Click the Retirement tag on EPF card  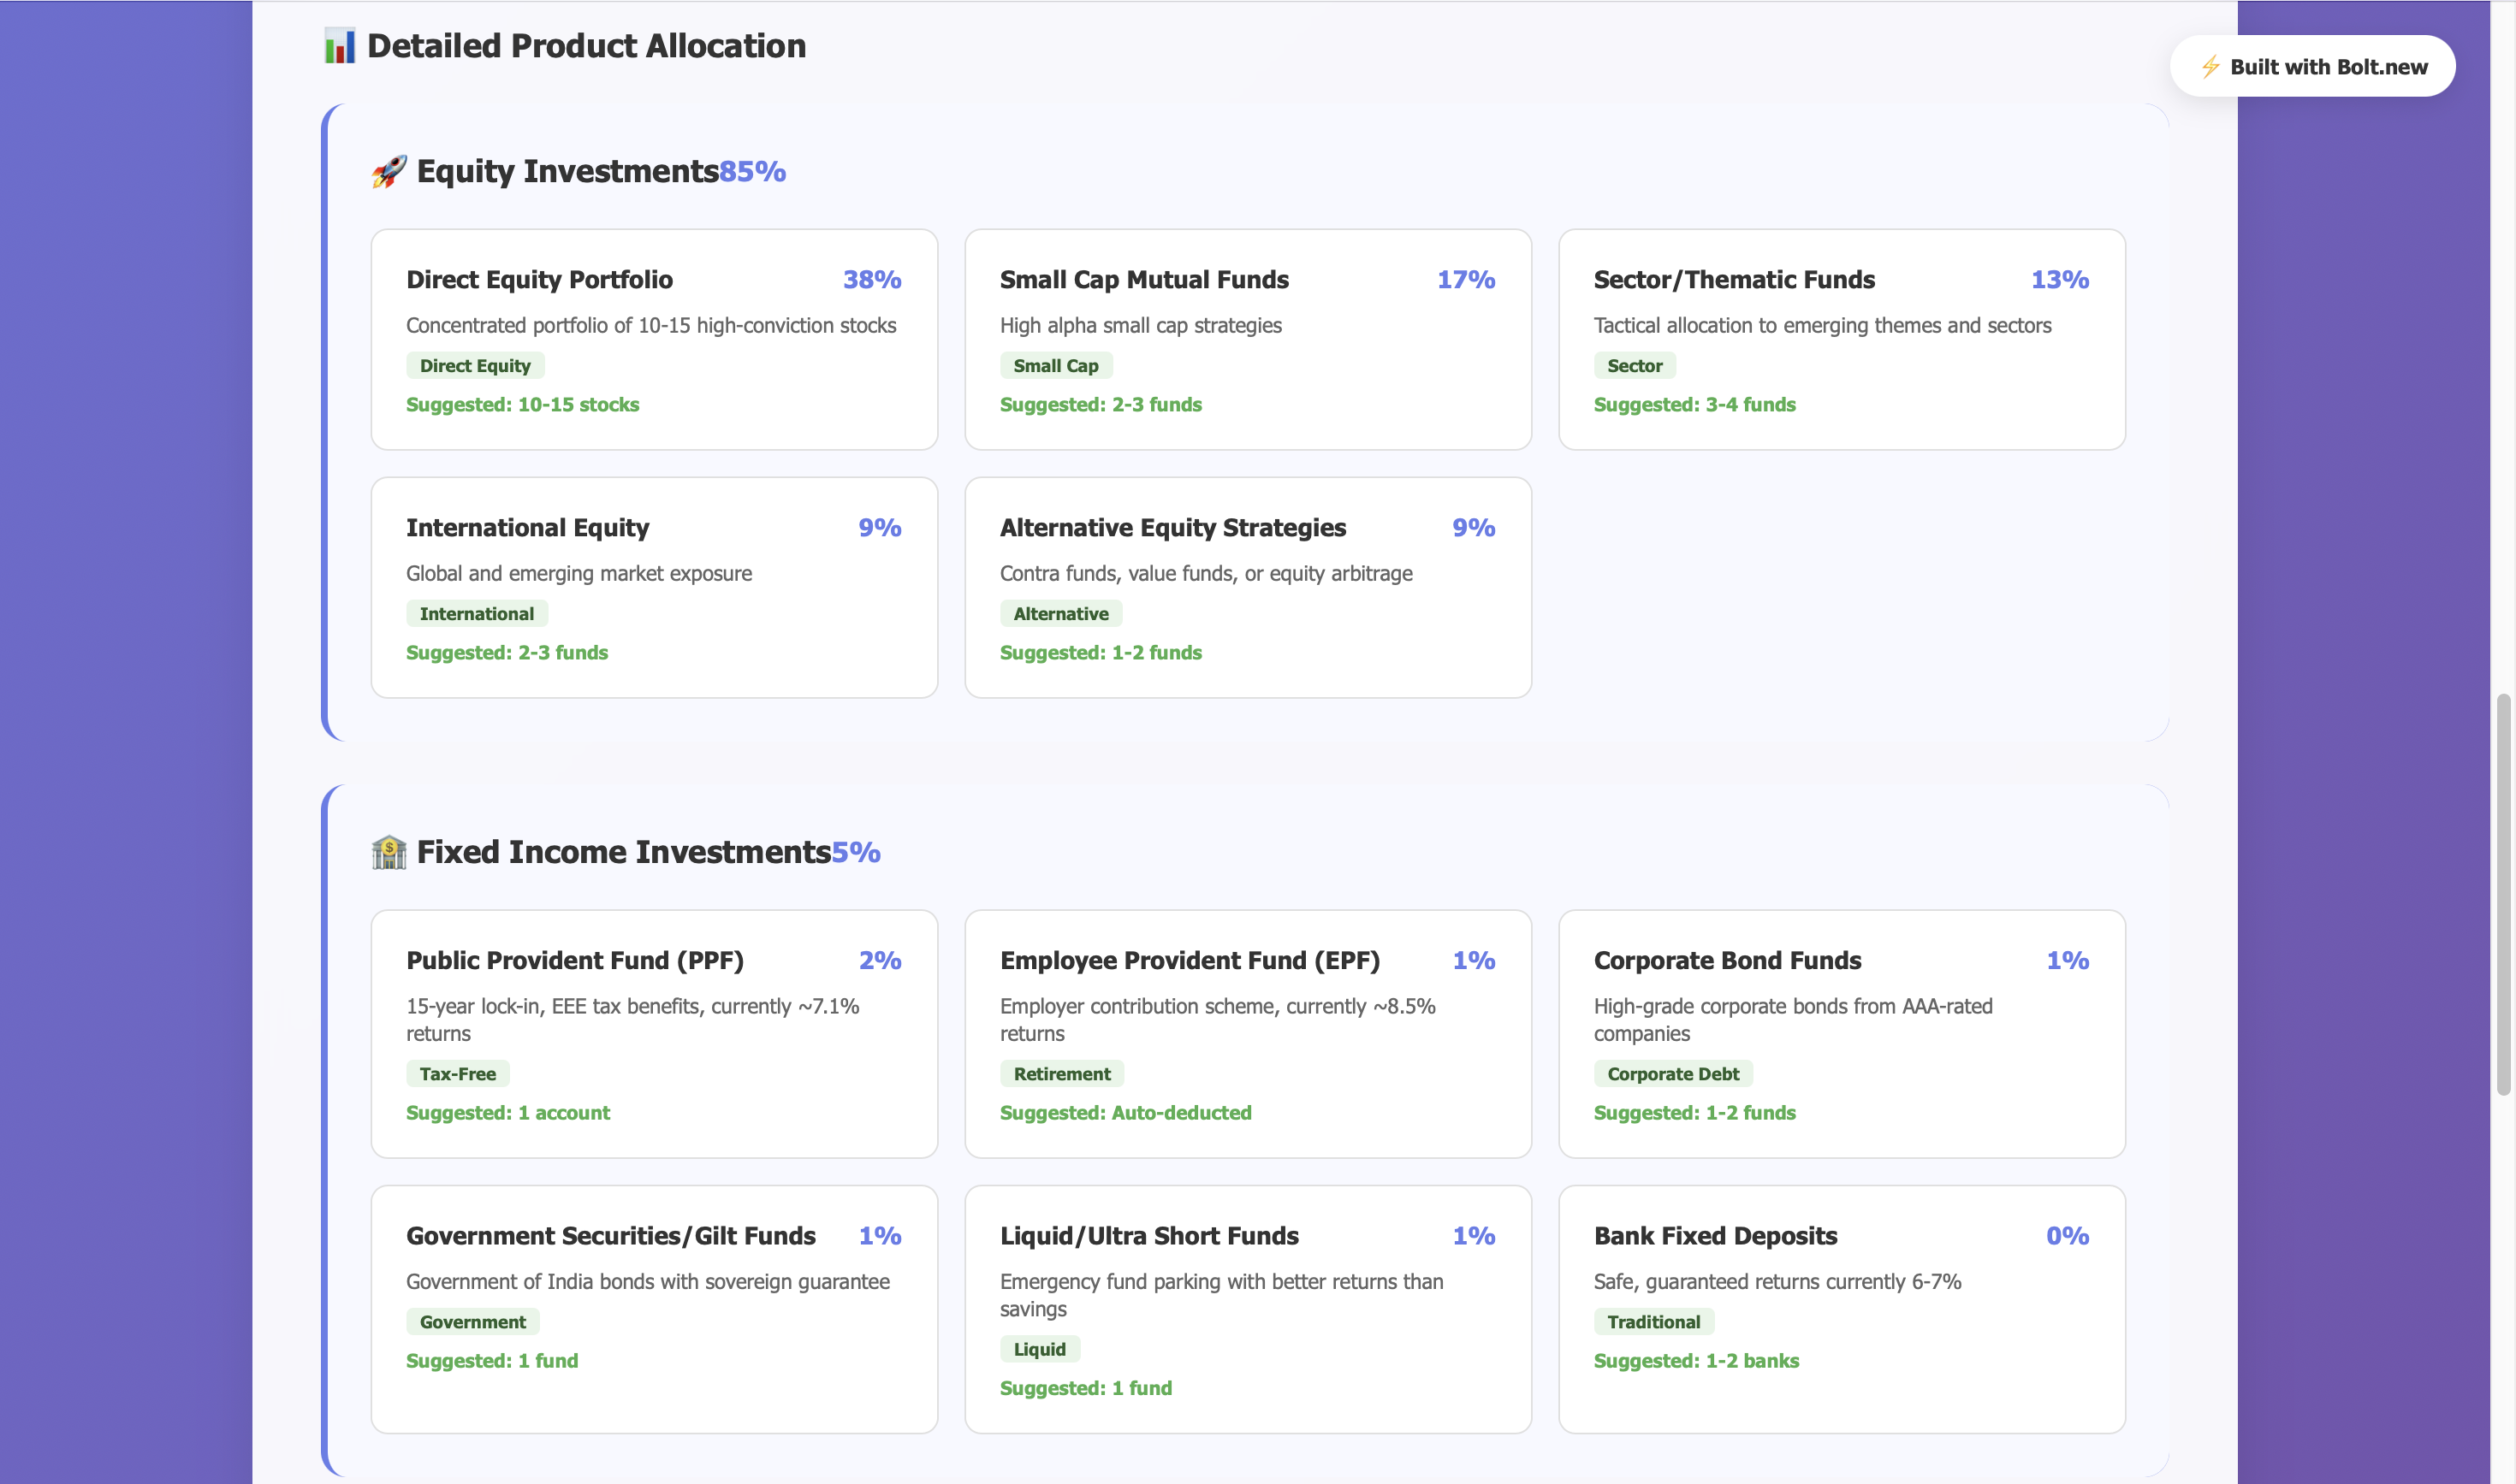[x=1061, y=1074]
